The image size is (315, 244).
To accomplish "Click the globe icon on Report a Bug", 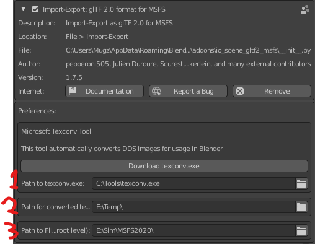I will [156, 91].
